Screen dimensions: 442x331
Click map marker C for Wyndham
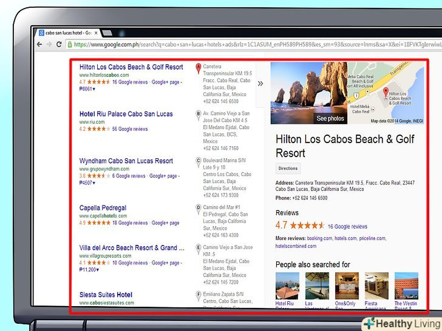click(198, 162)
